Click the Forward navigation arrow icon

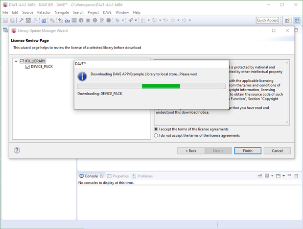pos(185,20)
